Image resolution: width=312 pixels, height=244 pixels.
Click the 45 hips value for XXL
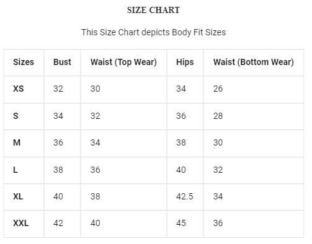coord(181,223)
